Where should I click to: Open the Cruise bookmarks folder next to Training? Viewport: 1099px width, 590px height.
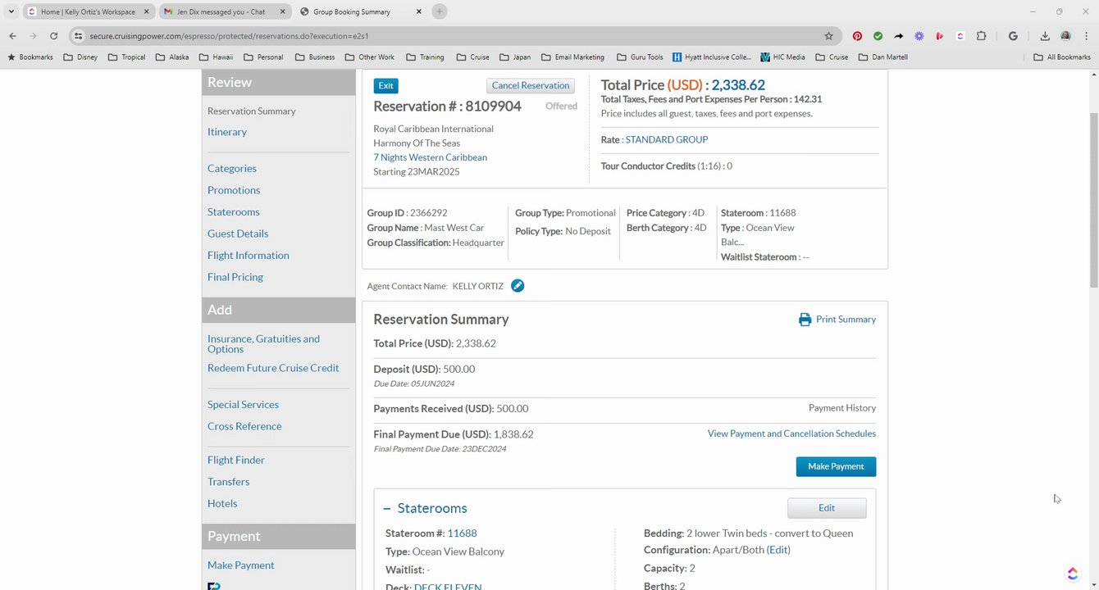473,57
